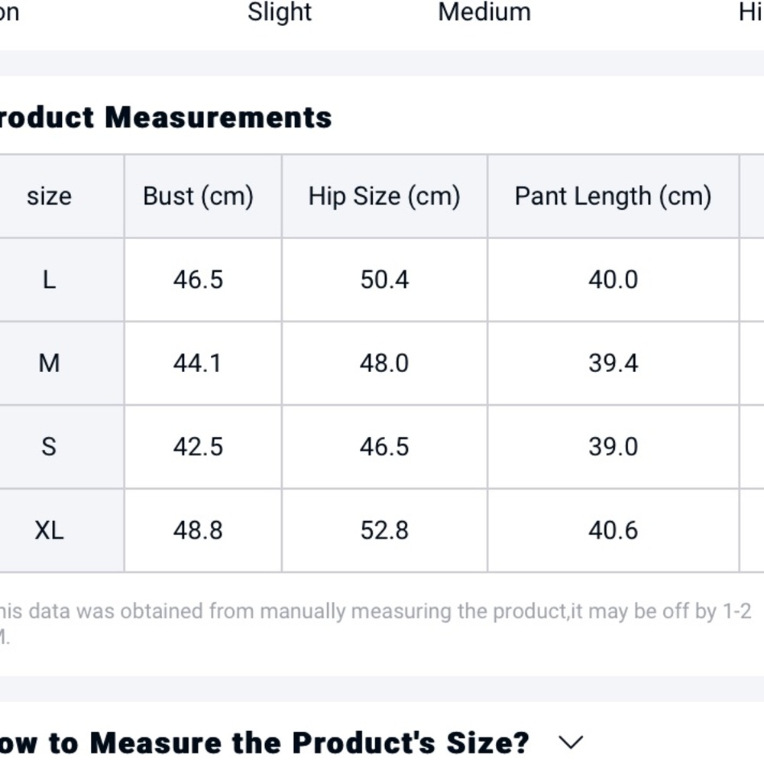Select the M size row label
This screenshot has height=764, width=764.
(49, 363)
